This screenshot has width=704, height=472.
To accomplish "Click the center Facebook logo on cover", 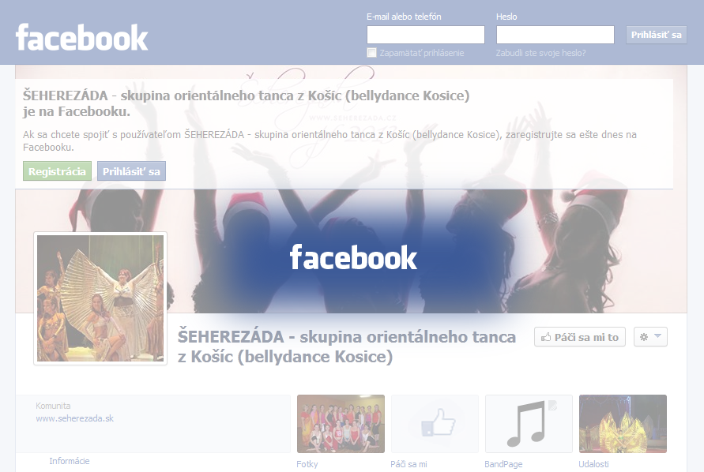I will 353,257.
